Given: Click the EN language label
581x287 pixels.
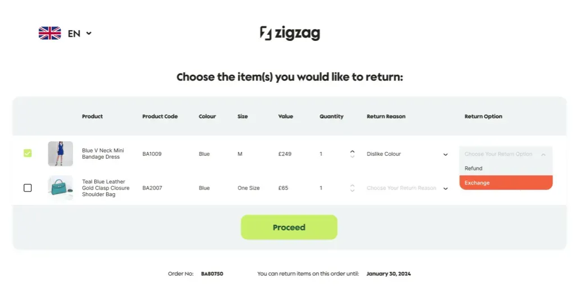Looking at the screenshot, I should [74, 34].
